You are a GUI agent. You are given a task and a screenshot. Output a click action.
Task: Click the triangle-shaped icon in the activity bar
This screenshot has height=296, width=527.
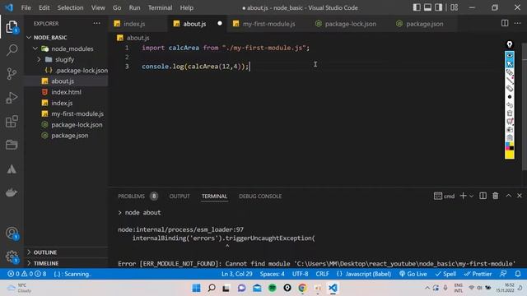12,169
